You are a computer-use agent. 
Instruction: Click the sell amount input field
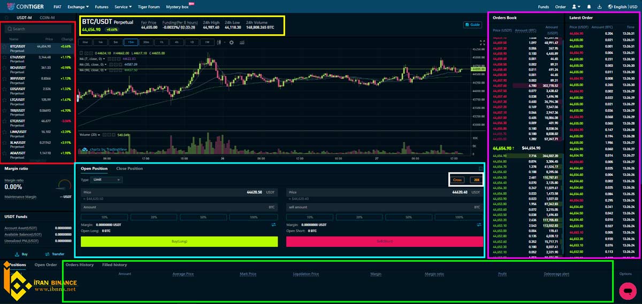click(385, 207)
